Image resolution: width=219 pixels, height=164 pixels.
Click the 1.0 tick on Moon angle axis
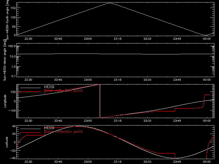coord(13,67)
